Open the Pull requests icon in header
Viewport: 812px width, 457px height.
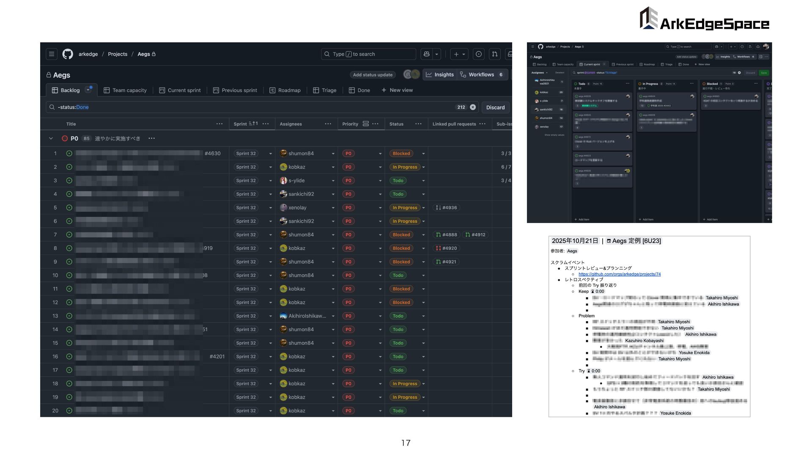pos(494,54)
